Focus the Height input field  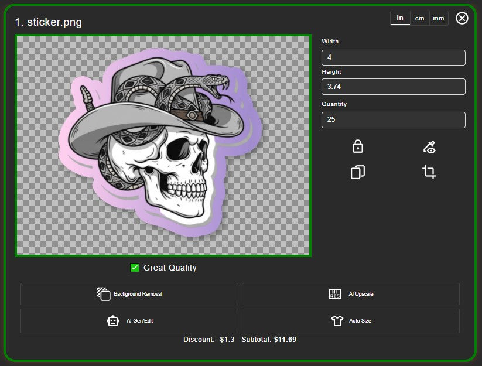[x=393, y=87]
